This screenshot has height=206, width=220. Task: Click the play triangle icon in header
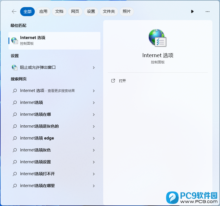(192, 12)
